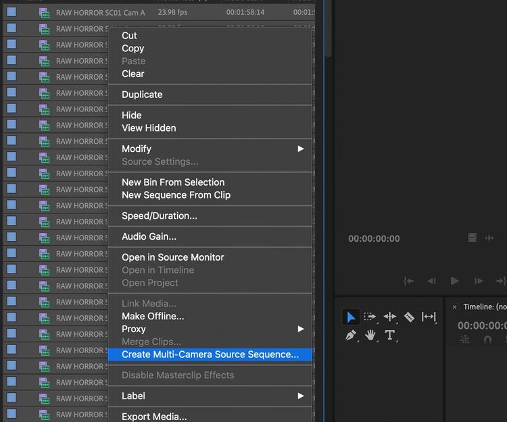Expand the Label submenu
The height and width of the screenshot is (422, 507).
pos(210,396)
